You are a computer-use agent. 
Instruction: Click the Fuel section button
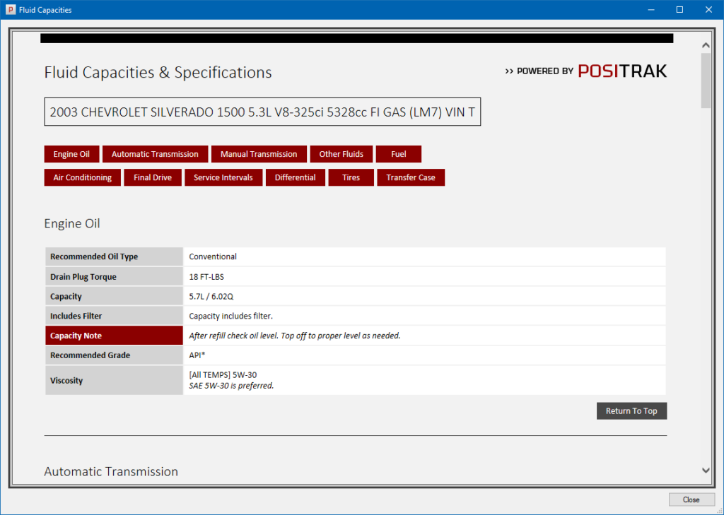[x=399, y=154]
